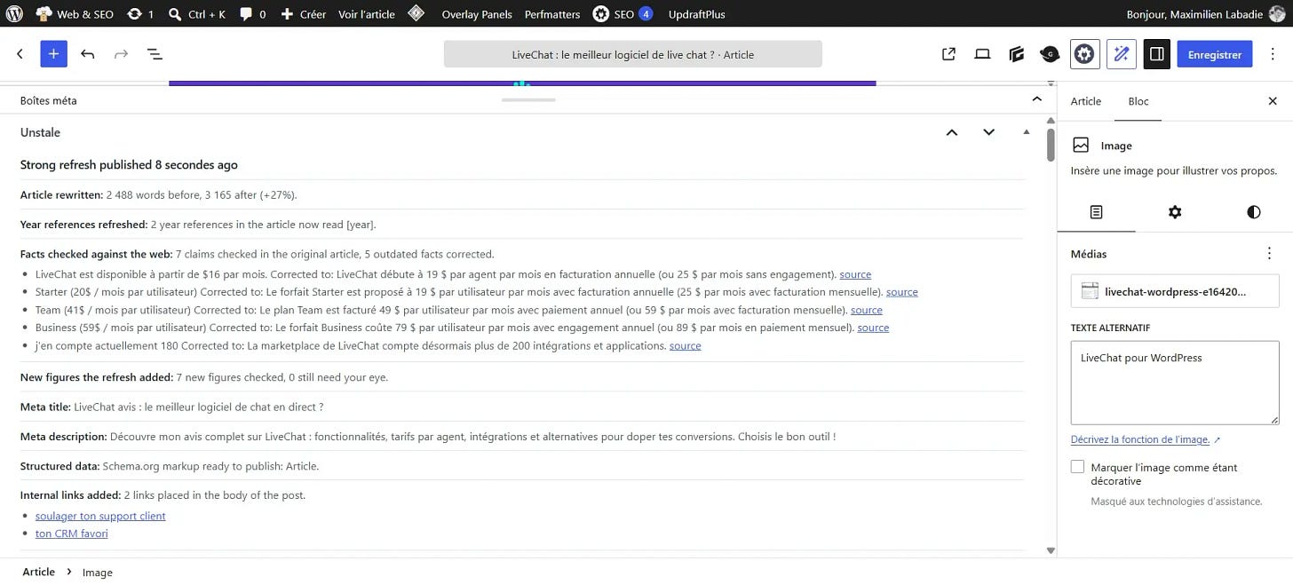Select the block content list tab icon
Image resolution: width=1293 pixels, height=585 pixels.
pos(1096,212)
